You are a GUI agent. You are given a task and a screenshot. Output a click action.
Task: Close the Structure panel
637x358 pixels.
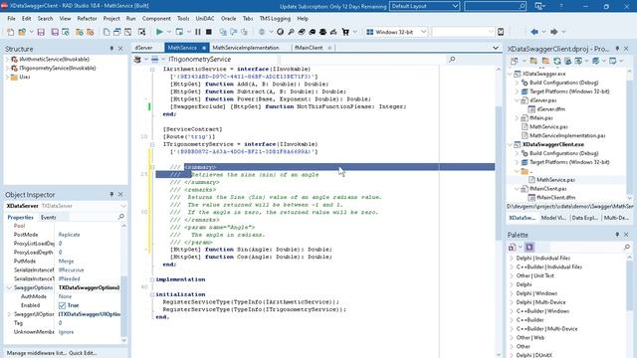tap(120, 49)
